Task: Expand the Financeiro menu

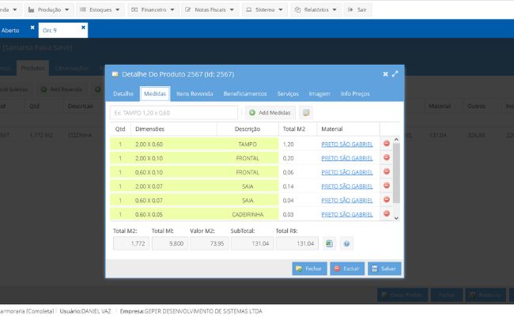Action: point(153,9)
